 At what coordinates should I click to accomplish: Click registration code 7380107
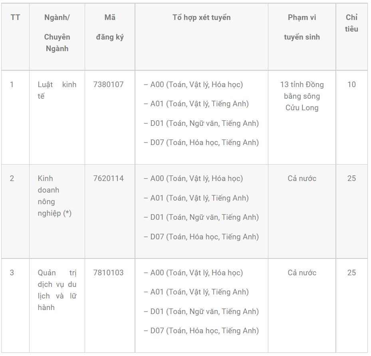coord(108,84)
